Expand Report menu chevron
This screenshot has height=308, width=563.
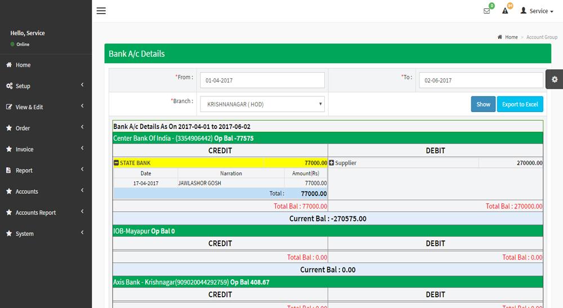[82, 169]
